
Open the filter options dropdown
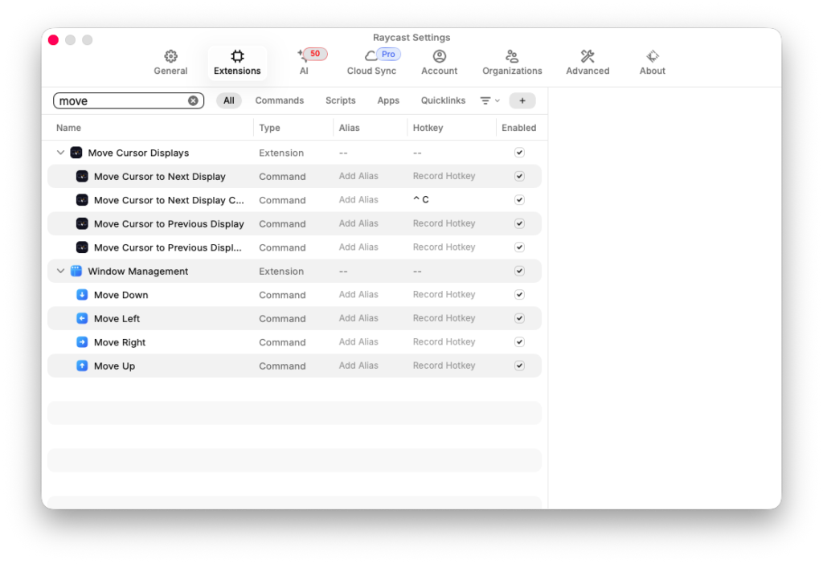pos(489,100)
